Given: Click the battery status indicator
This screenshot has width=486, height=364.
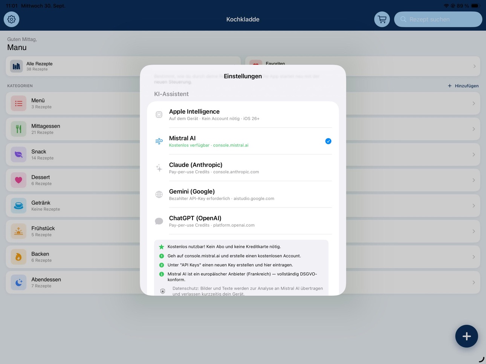Looking at the screenshot, I should [475, 6].
